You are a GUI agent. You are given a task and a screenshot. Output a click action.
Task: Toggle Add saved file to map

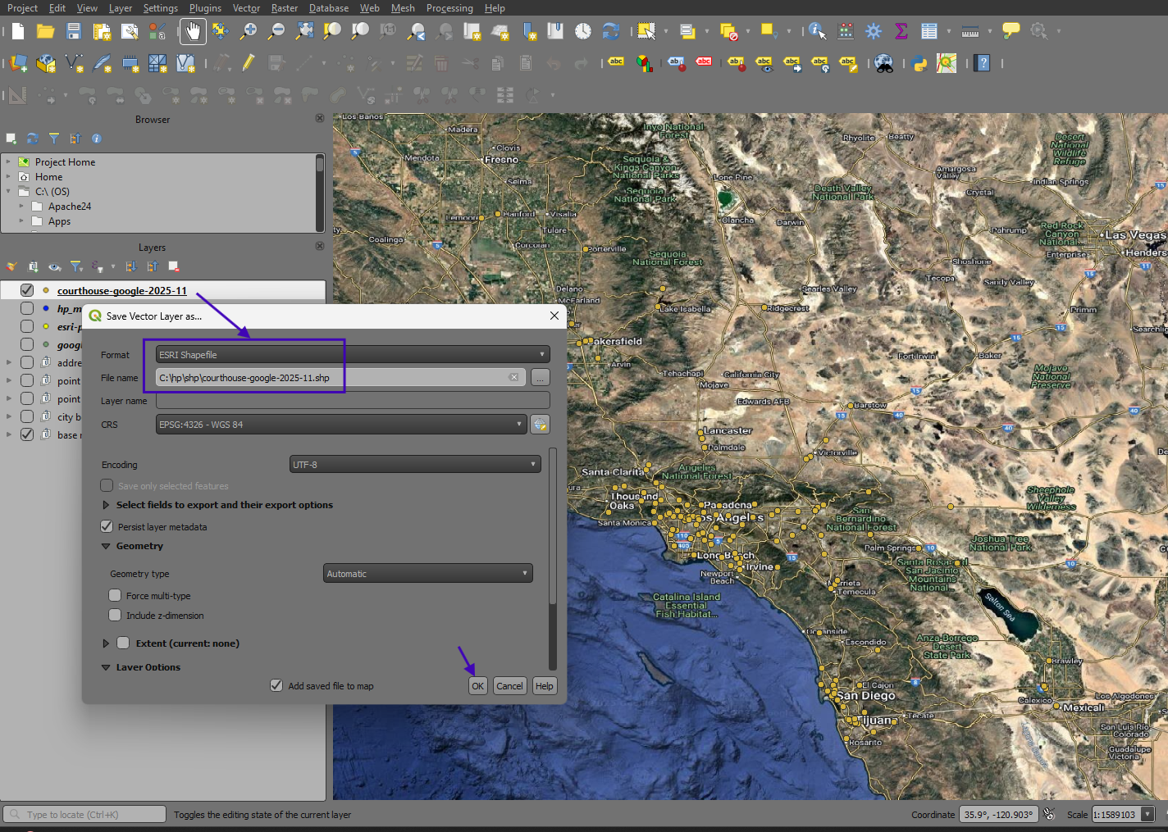point(276,685)
